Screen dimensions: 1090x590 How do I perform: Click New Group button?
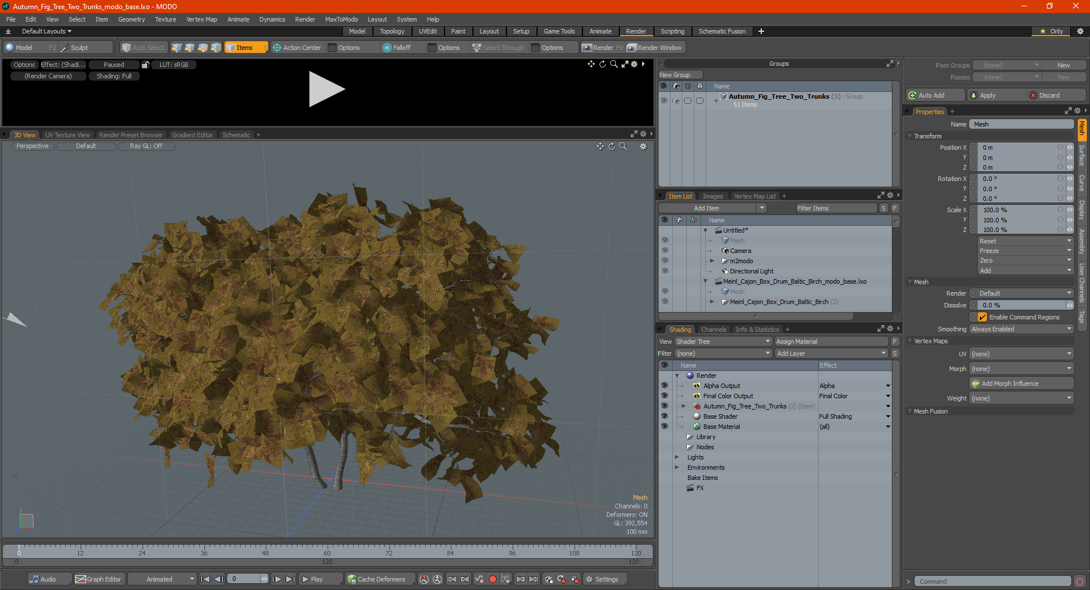click(x=680, y=75)
